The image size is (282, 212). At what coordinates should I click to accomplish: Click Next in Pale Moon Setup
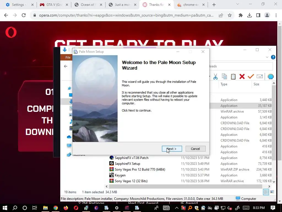point(172,149)
